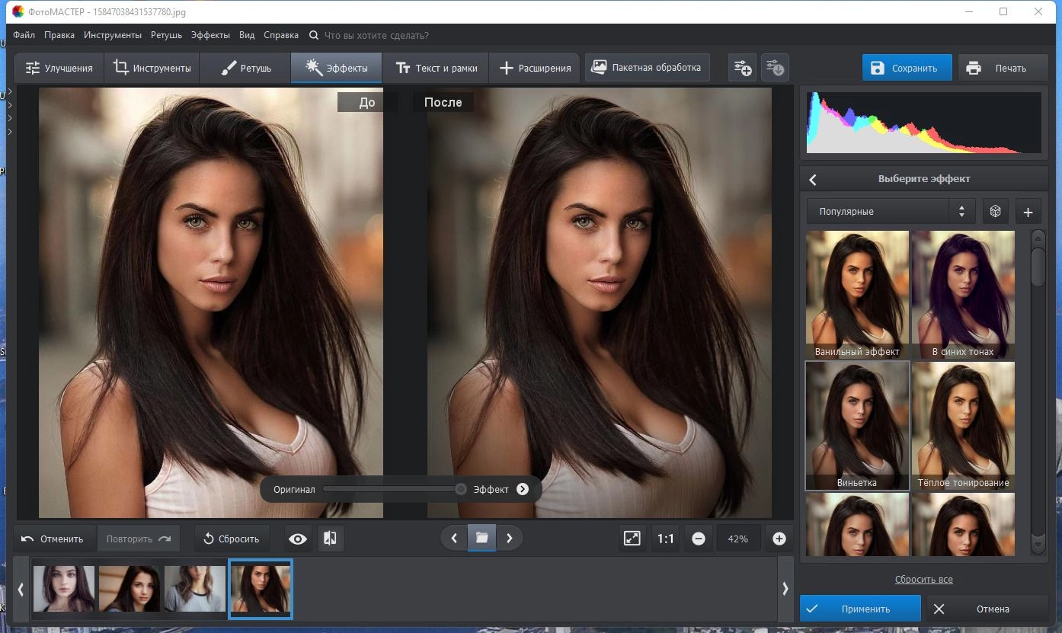
Task: Open the Улучшения tab
Action: coord(59,68)
